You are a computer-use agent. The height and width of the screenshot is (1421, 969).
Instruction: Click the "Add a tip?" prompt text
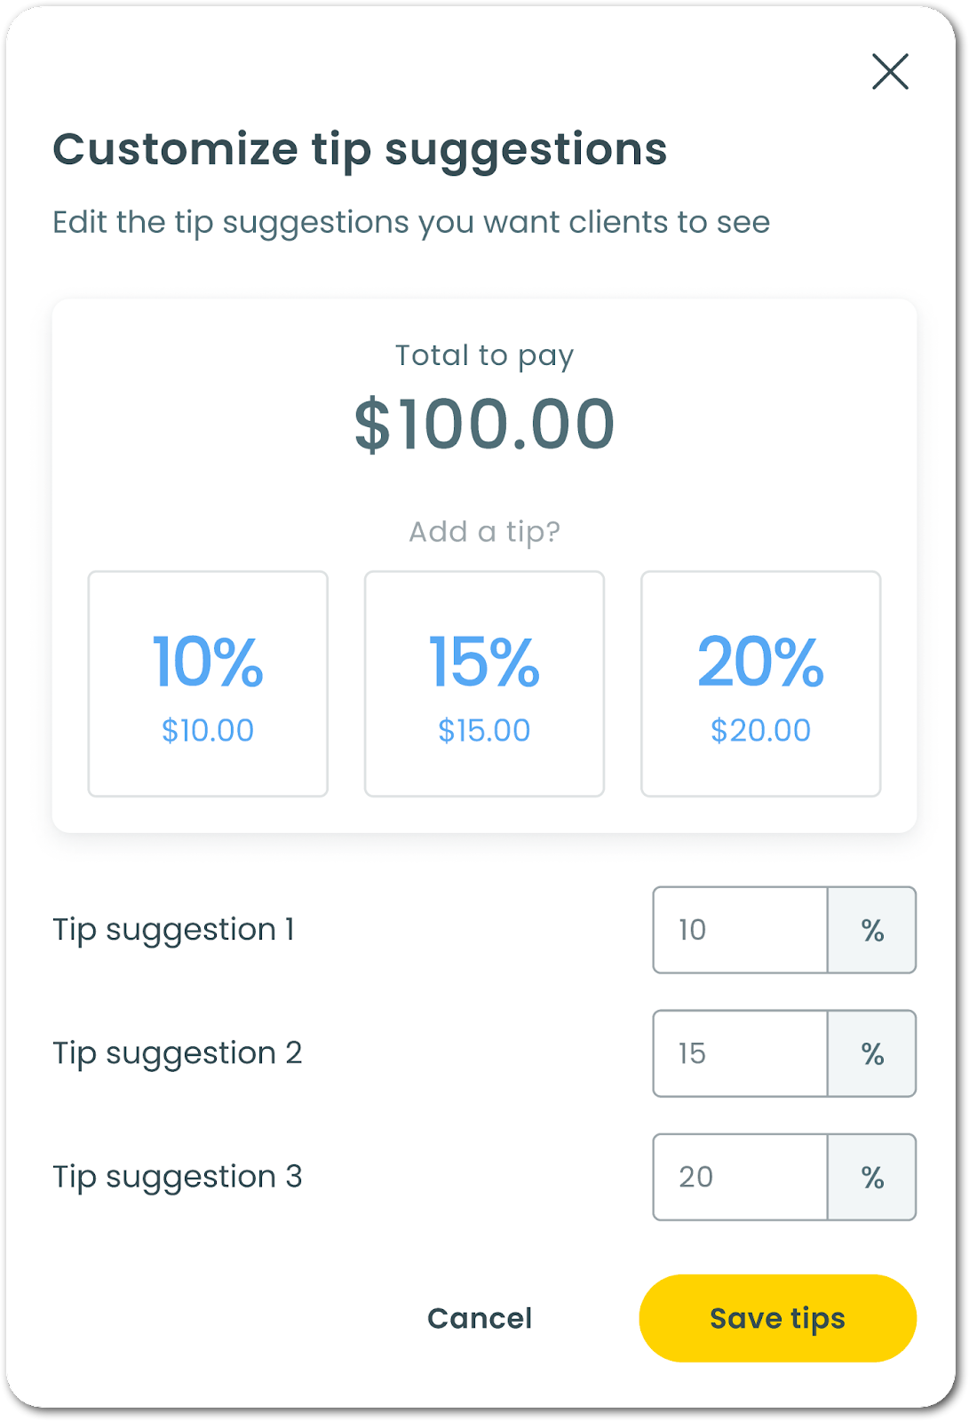[484, 532]
